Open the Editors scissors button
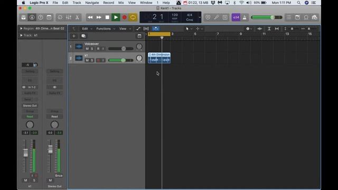Viewport: 338px width, 190px height. [x=77, y=17]
